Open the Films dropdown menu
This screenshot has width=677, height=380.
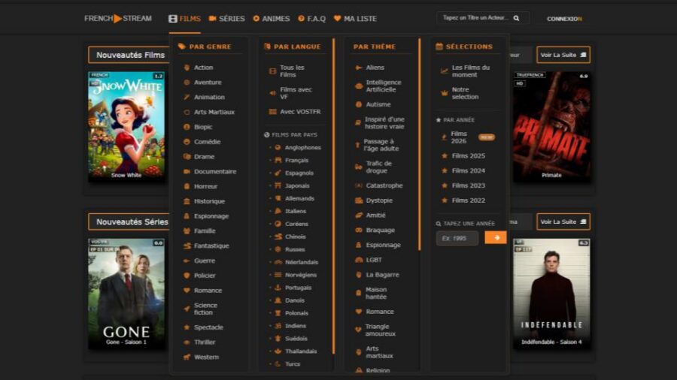(184, 19)
